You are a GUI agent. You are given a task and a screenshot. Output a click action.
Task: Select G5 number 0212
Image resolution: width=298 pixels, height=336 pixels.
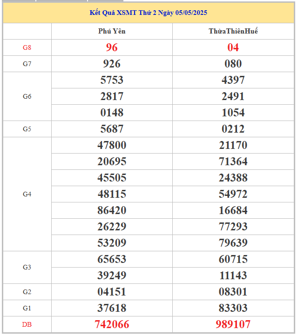[x=233, y=129]
